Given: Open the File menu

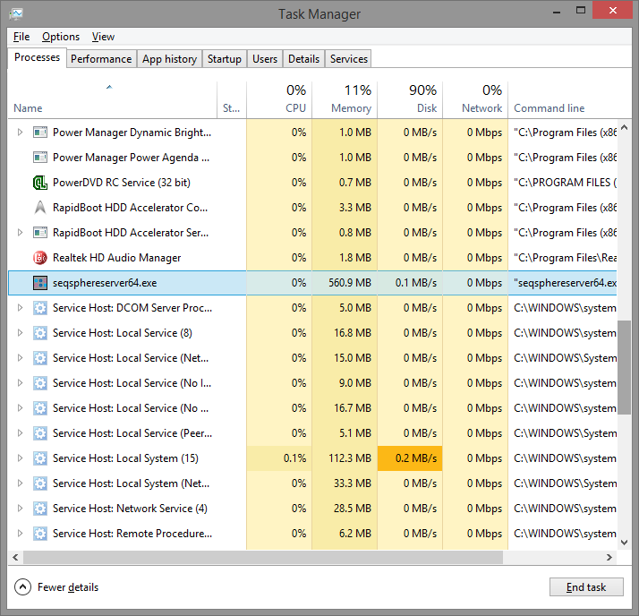Looking at the screenshot, I should pyautogui.click(x=21, y=37).
